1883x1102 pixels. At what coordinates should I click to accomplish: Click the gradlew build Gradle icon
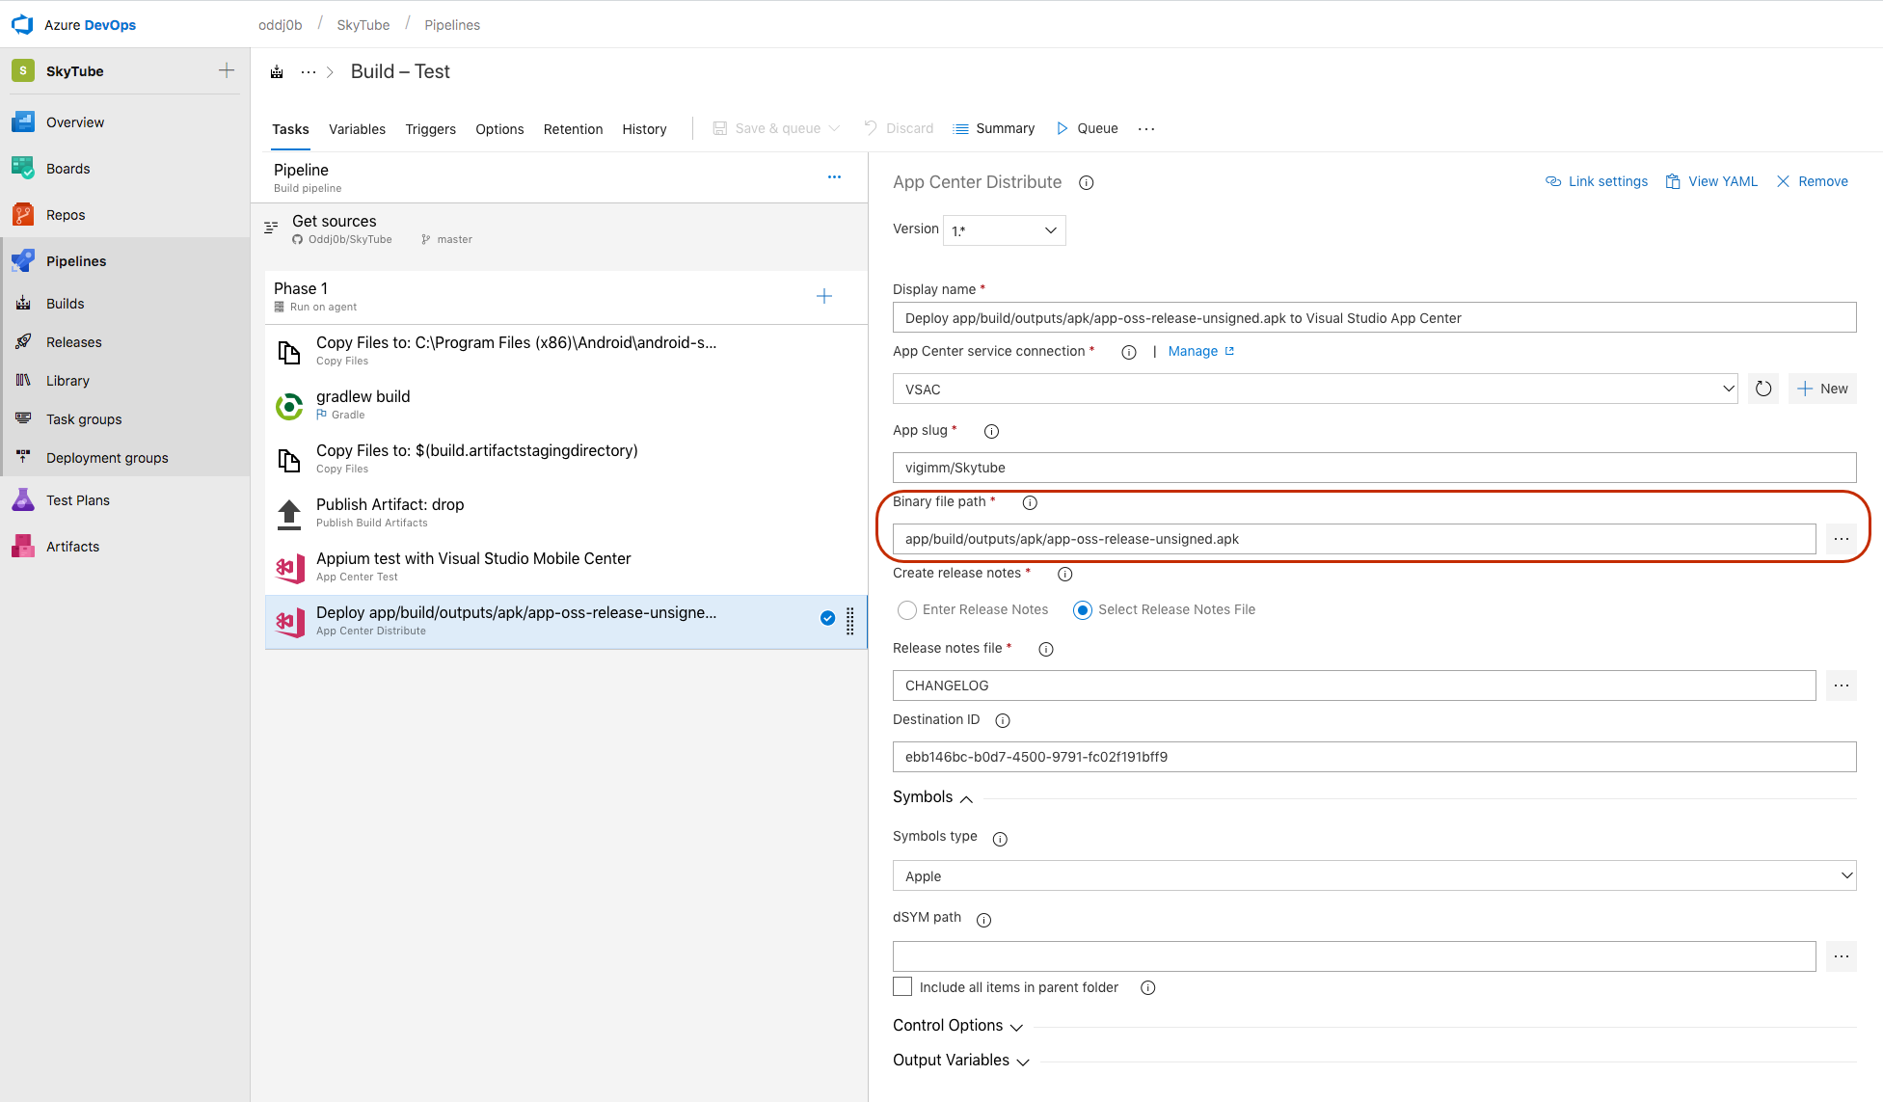point(287,404)
